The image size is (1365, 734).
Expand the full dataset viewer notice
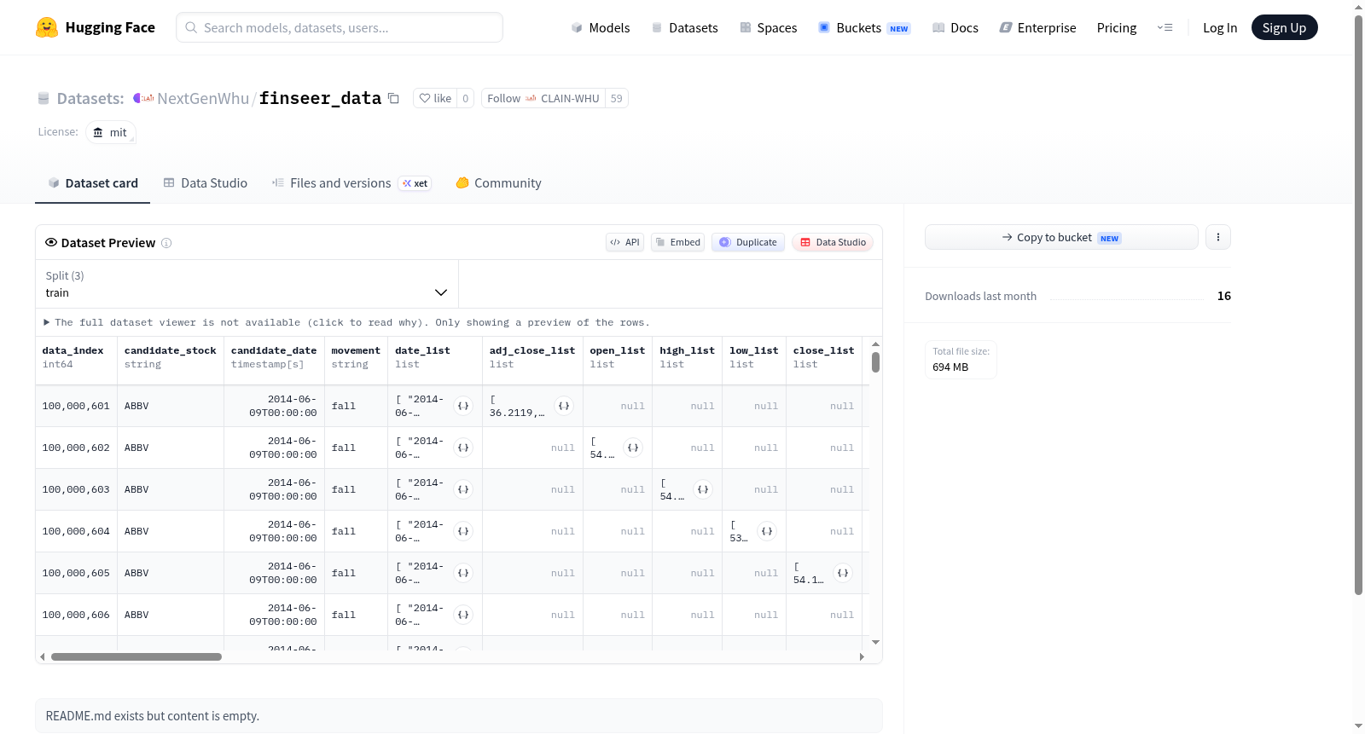pyautogui.click(x=346, y=322)
